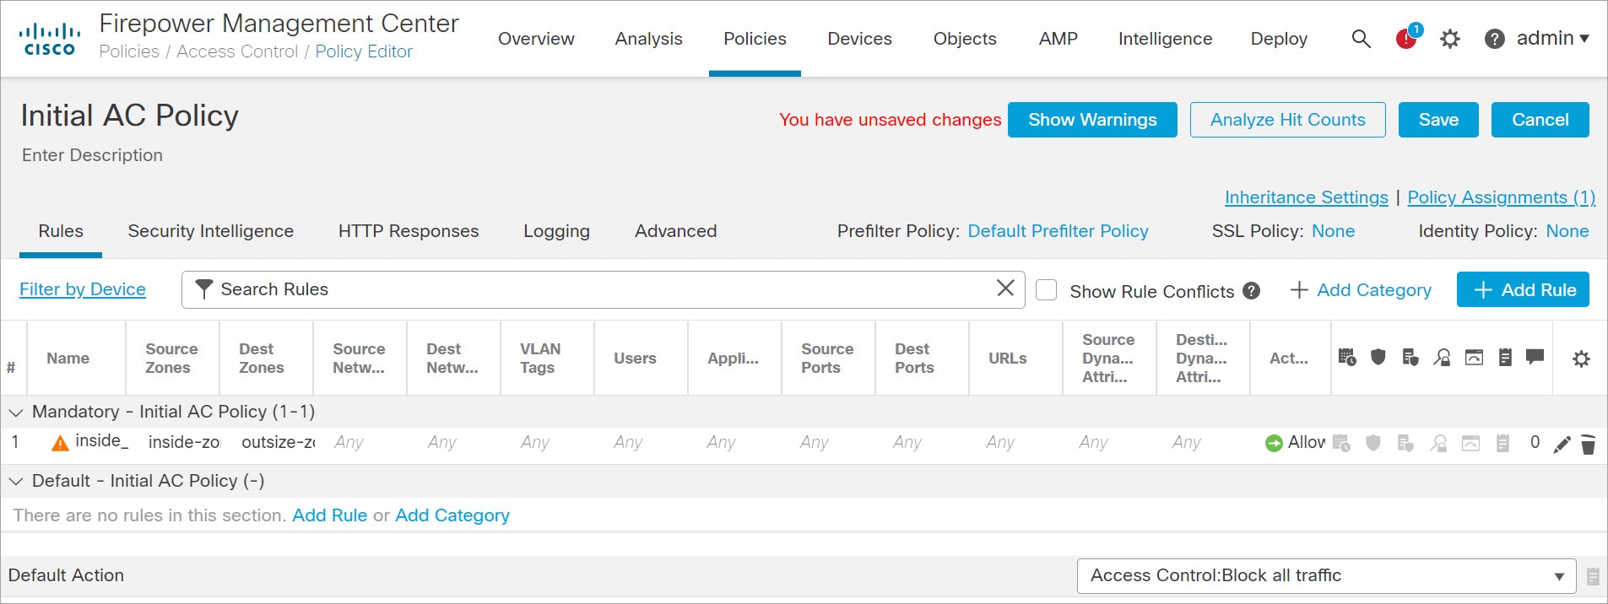Viewport: 1608px width, 604px height.
Task: Click rule 1 safe search icon
Action: click(x=1438, y=443)
